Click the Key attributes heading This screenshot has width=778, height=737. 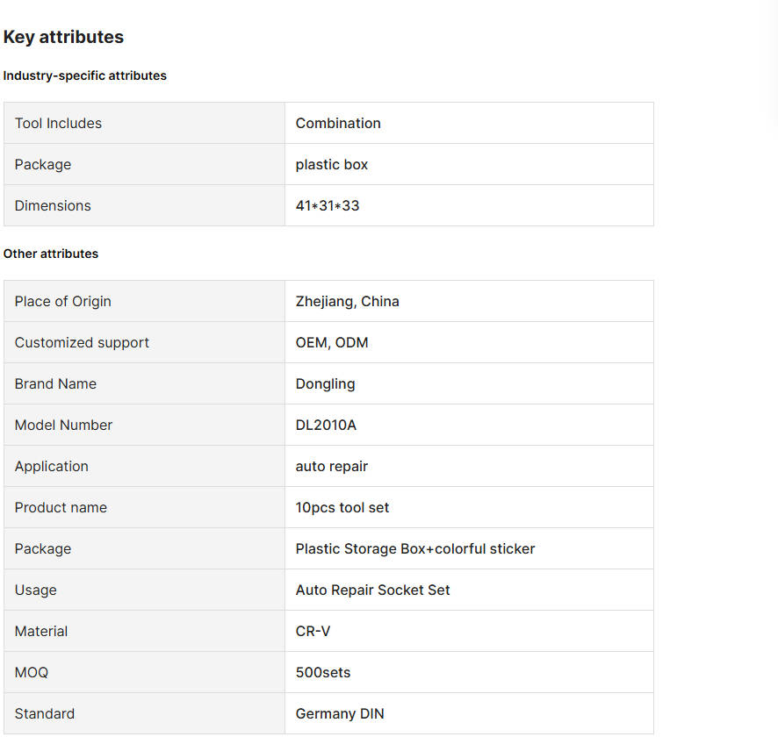click(63, 37)
